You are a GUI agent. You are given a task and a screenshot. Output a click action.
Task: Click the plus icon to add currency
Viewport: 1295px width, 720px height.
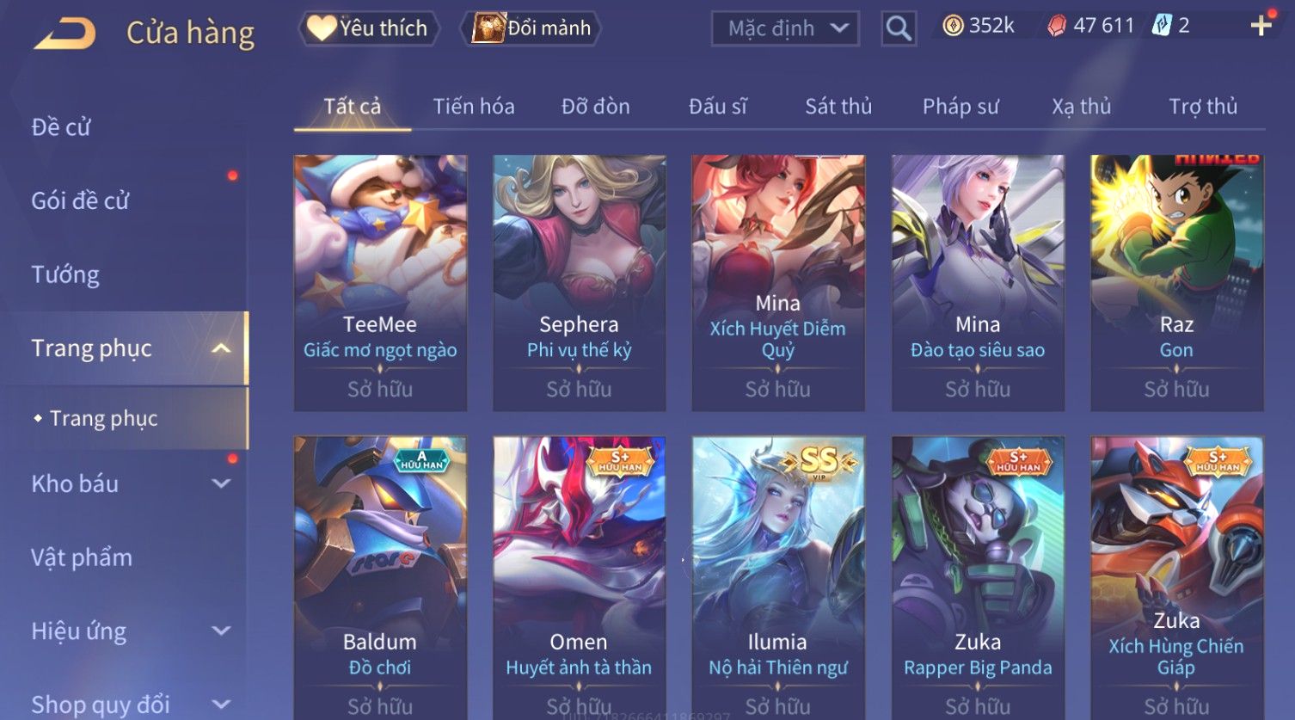coord(1261,26)
